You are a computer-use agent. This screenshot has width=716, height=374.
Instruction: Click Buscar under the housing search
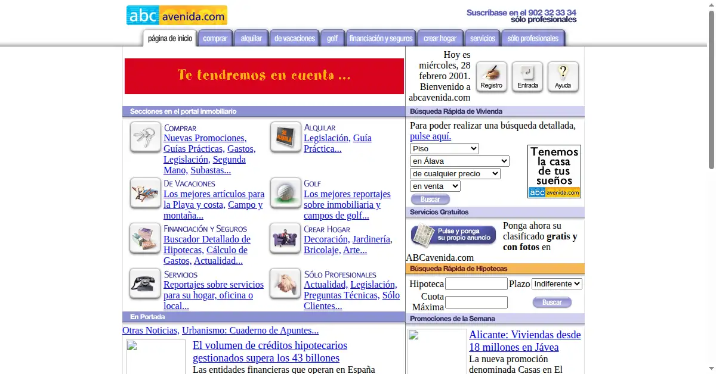coord(430,200)
